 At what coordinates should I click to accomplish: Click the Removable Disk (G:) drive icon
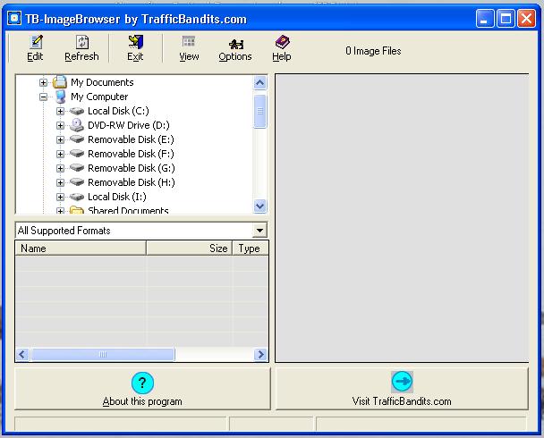77,168
